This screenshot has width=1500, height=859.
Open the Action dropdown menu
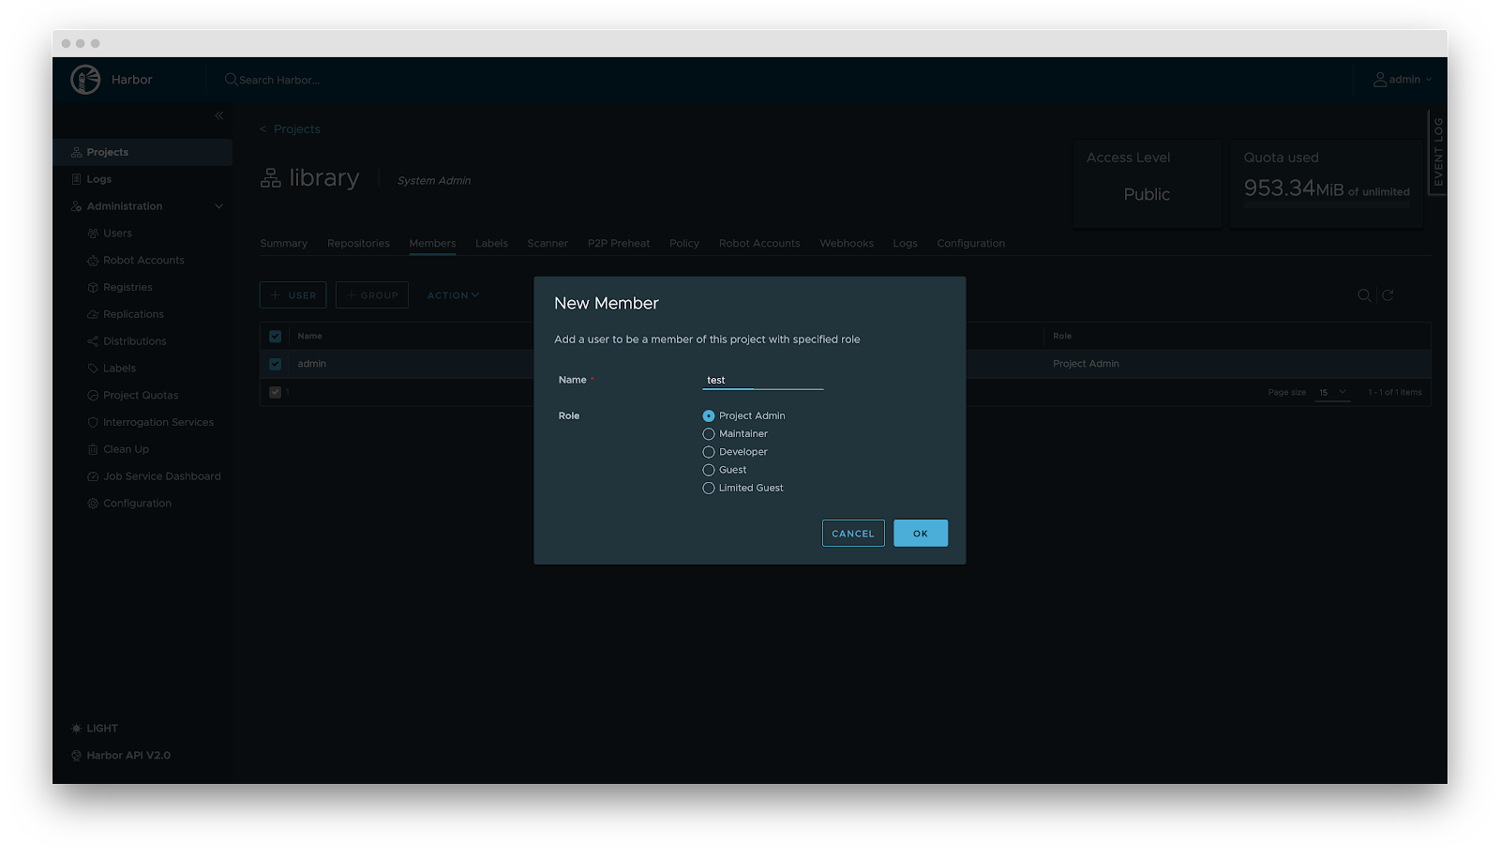coord(453,295)
